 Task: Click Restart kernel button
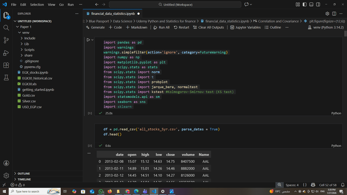tap(181, 27)
